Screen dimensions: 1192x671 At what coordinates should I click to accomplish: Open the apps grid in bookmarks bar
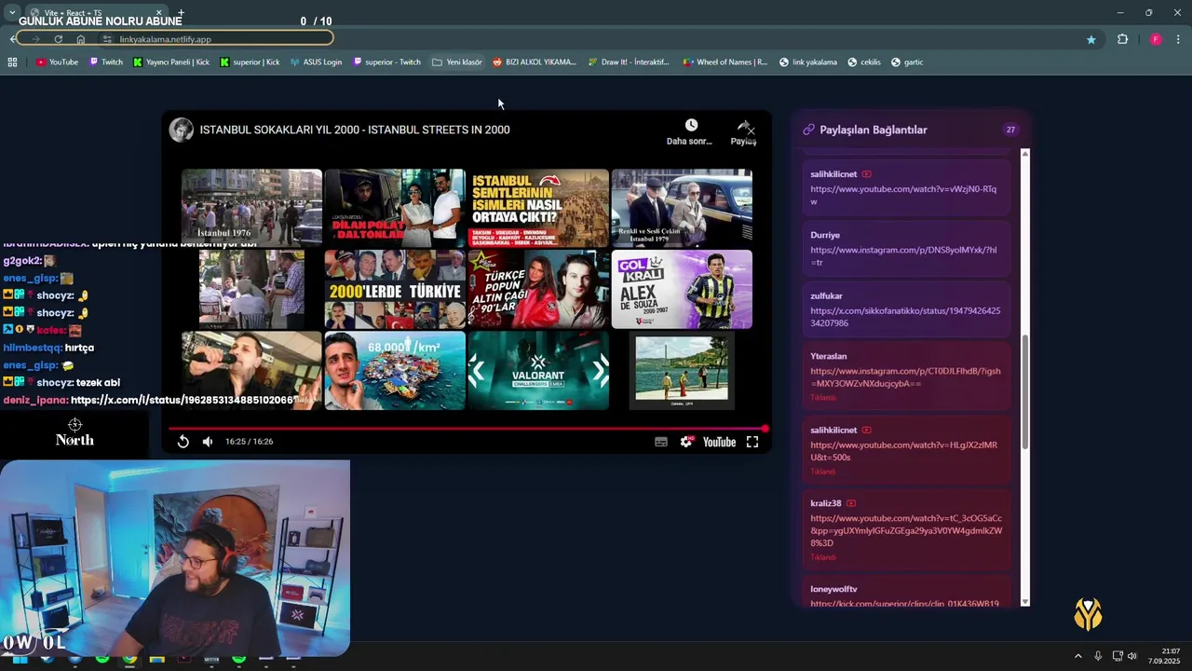[x=12, y=62]
